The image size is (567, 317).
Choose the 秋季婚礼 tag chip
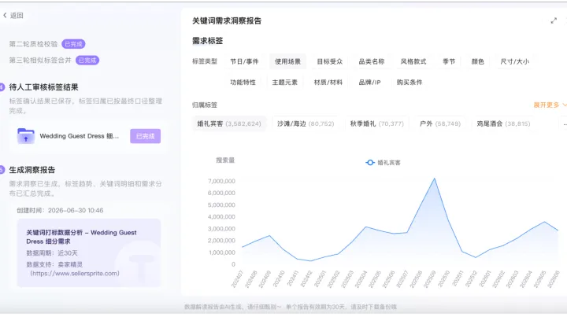(376, 123)
